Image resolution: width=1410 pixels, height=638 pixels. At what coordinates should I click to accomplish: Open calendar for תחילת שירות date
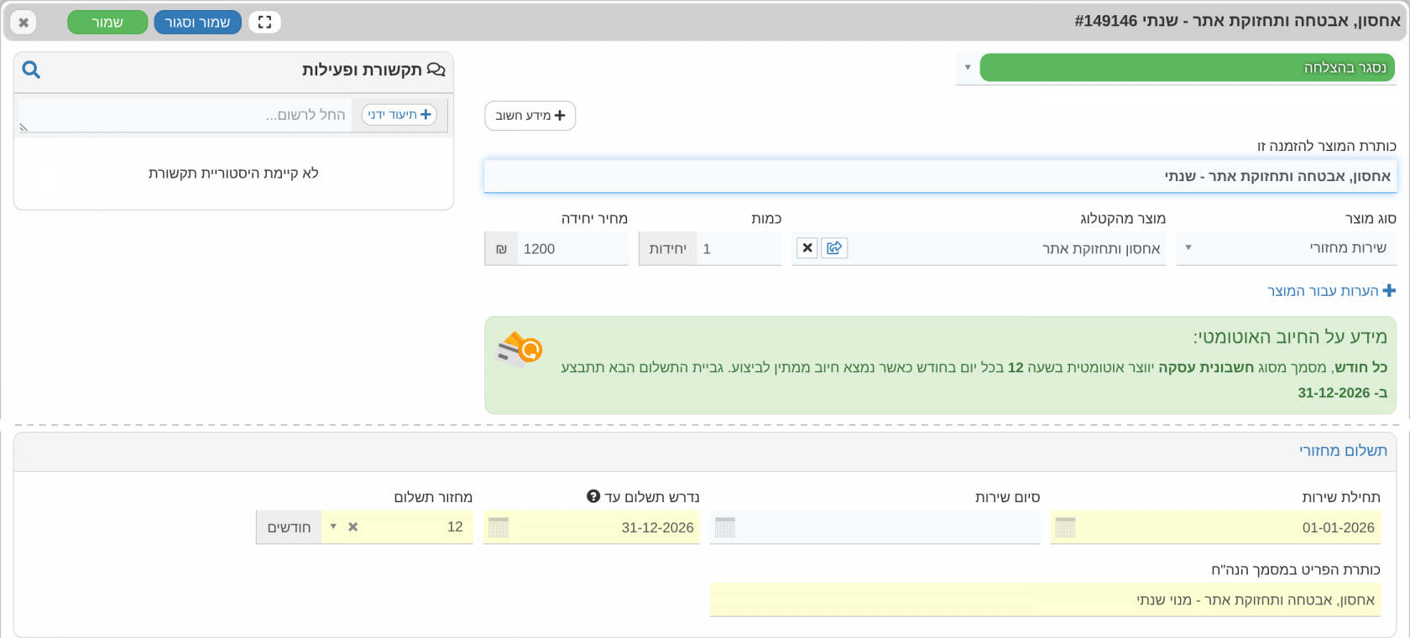(1065, 527)
